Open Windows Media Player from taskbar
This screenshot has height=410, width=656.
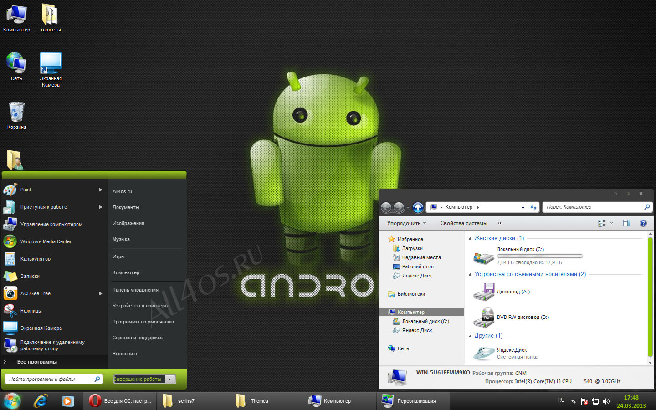tap(68, 401)
